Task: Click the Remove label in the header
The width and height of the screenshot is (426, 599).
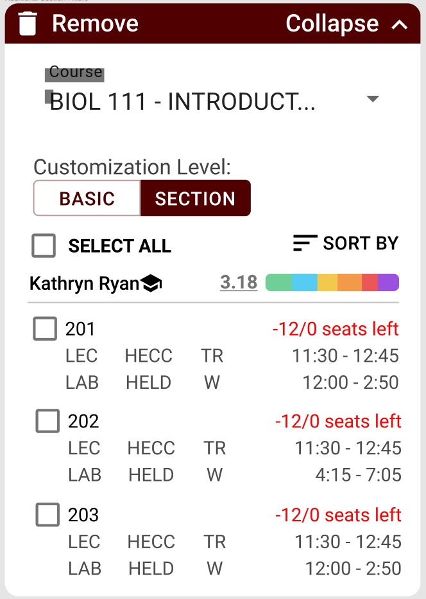Action: [x=95, y=23]
